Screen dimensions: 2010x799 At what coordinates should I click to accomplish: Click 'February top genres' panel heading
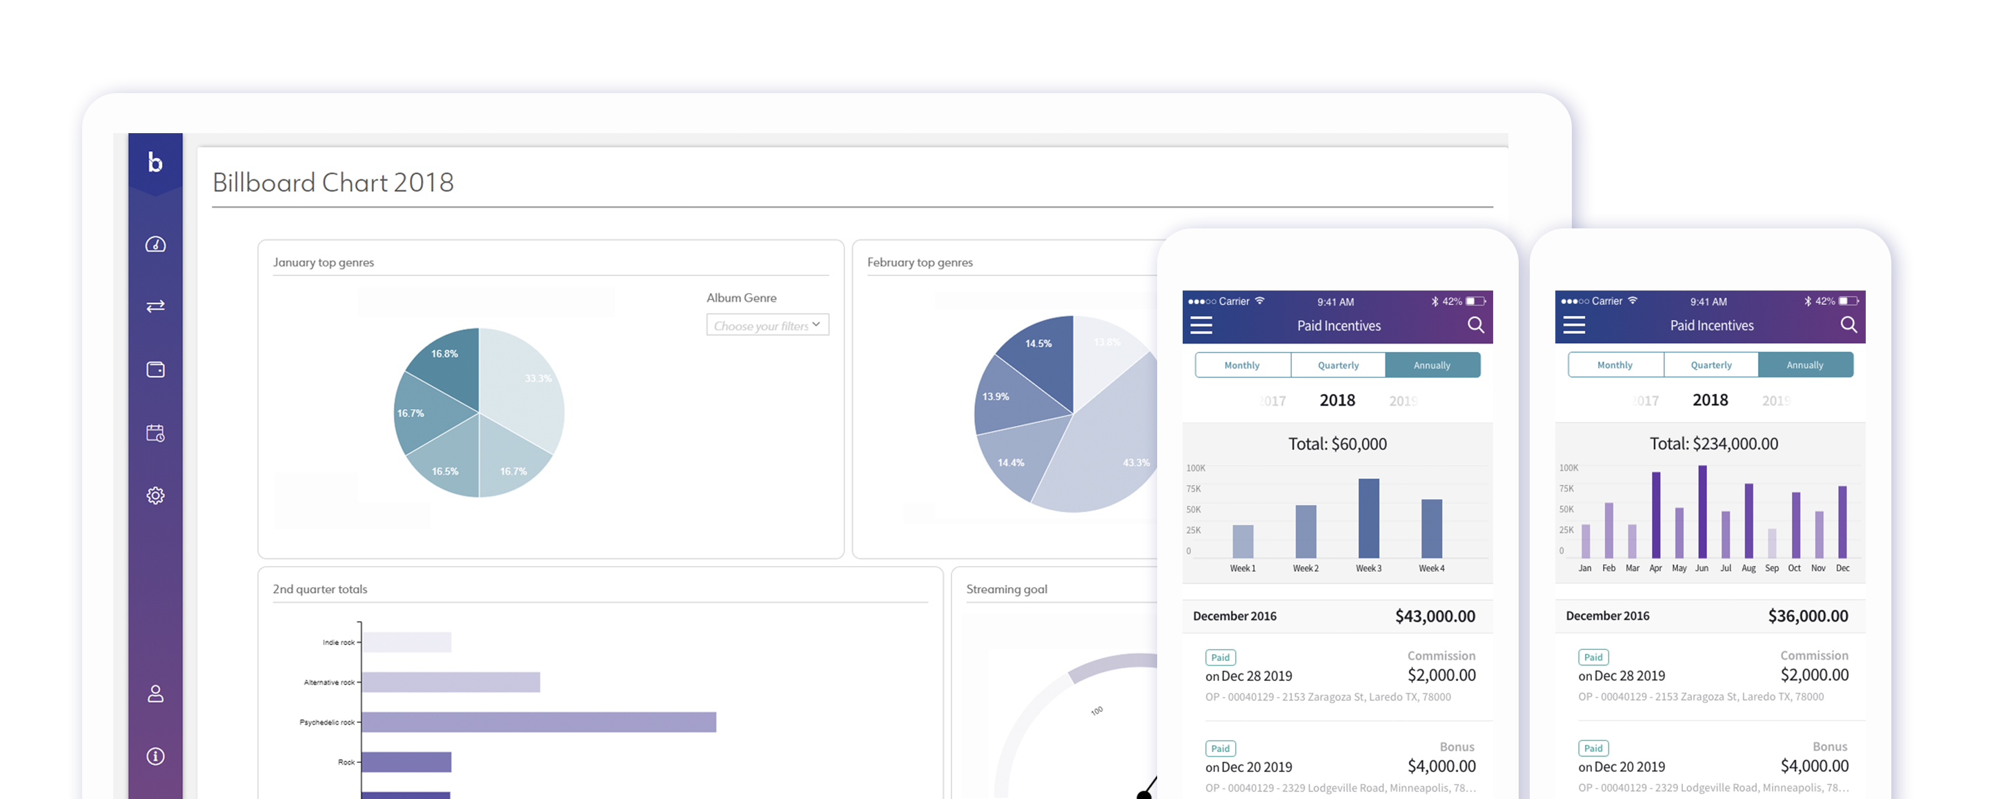pos(920,262)
